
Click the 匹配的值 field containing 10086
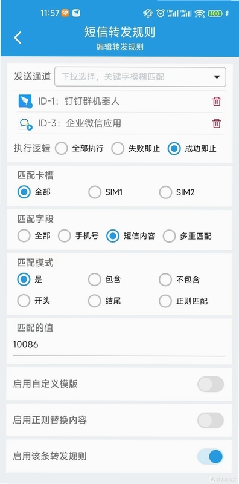[119, 345]
